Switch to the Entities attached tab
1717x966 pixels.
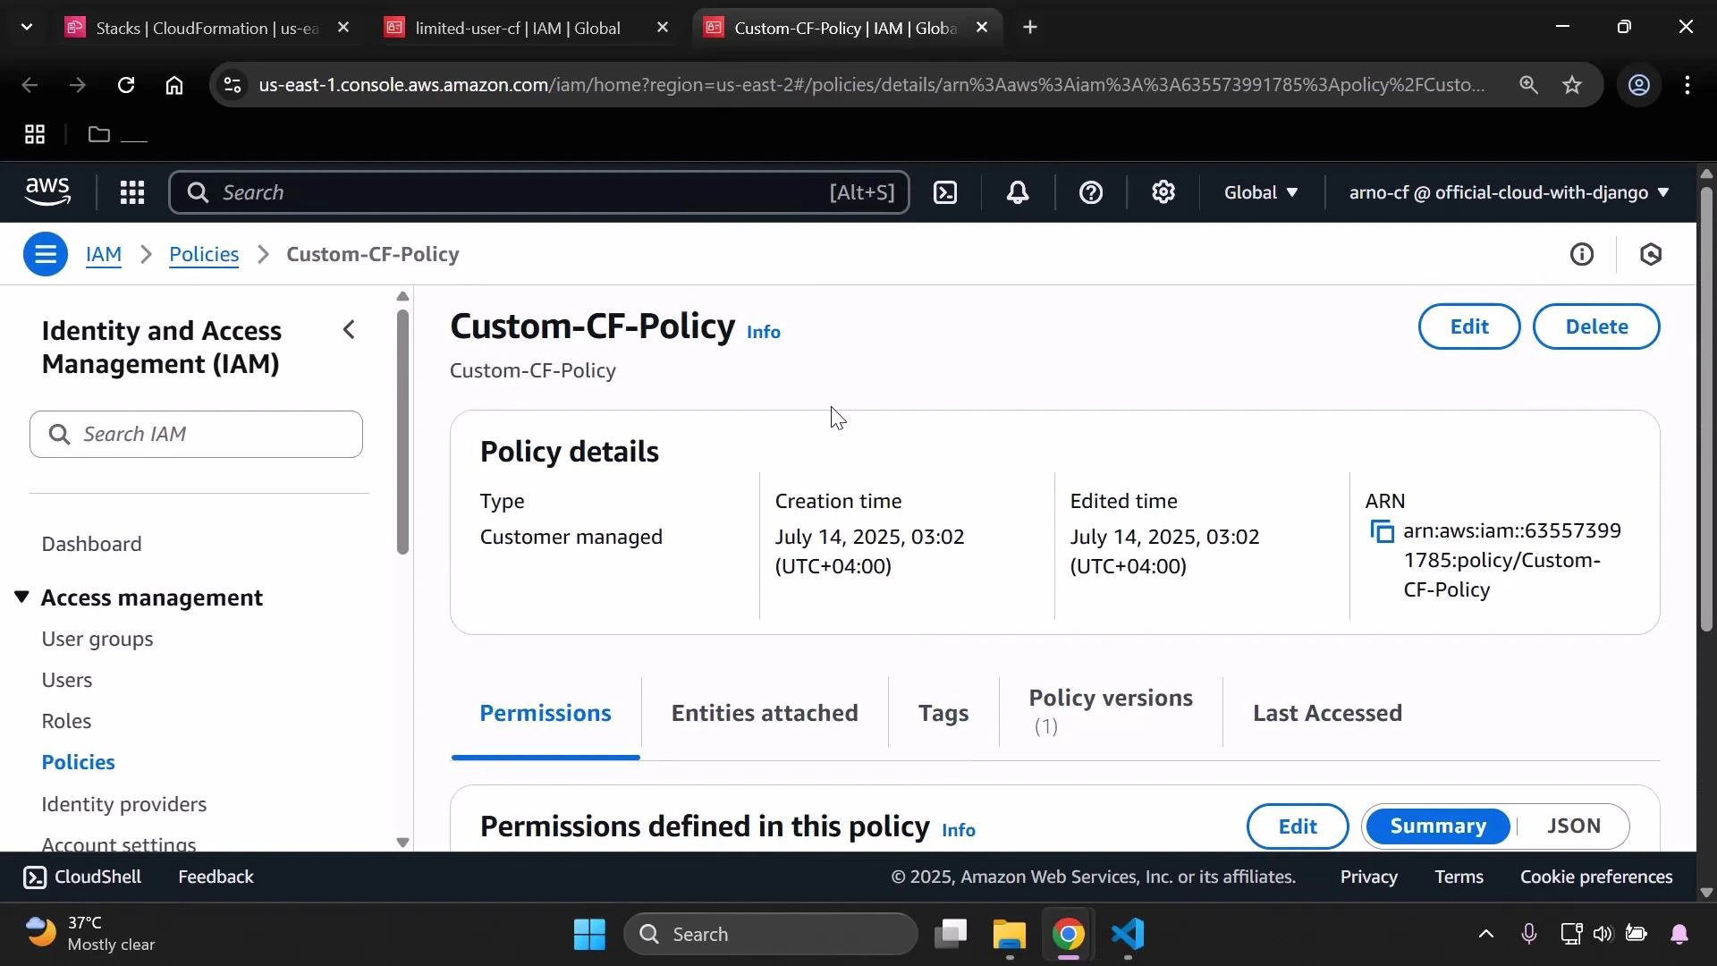click(764, 713)
